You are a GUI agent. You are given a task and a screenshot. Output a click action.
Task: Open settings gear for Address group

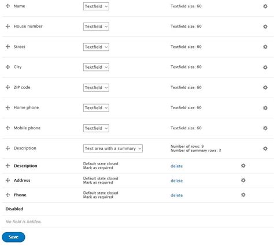(x=243, y=180)
